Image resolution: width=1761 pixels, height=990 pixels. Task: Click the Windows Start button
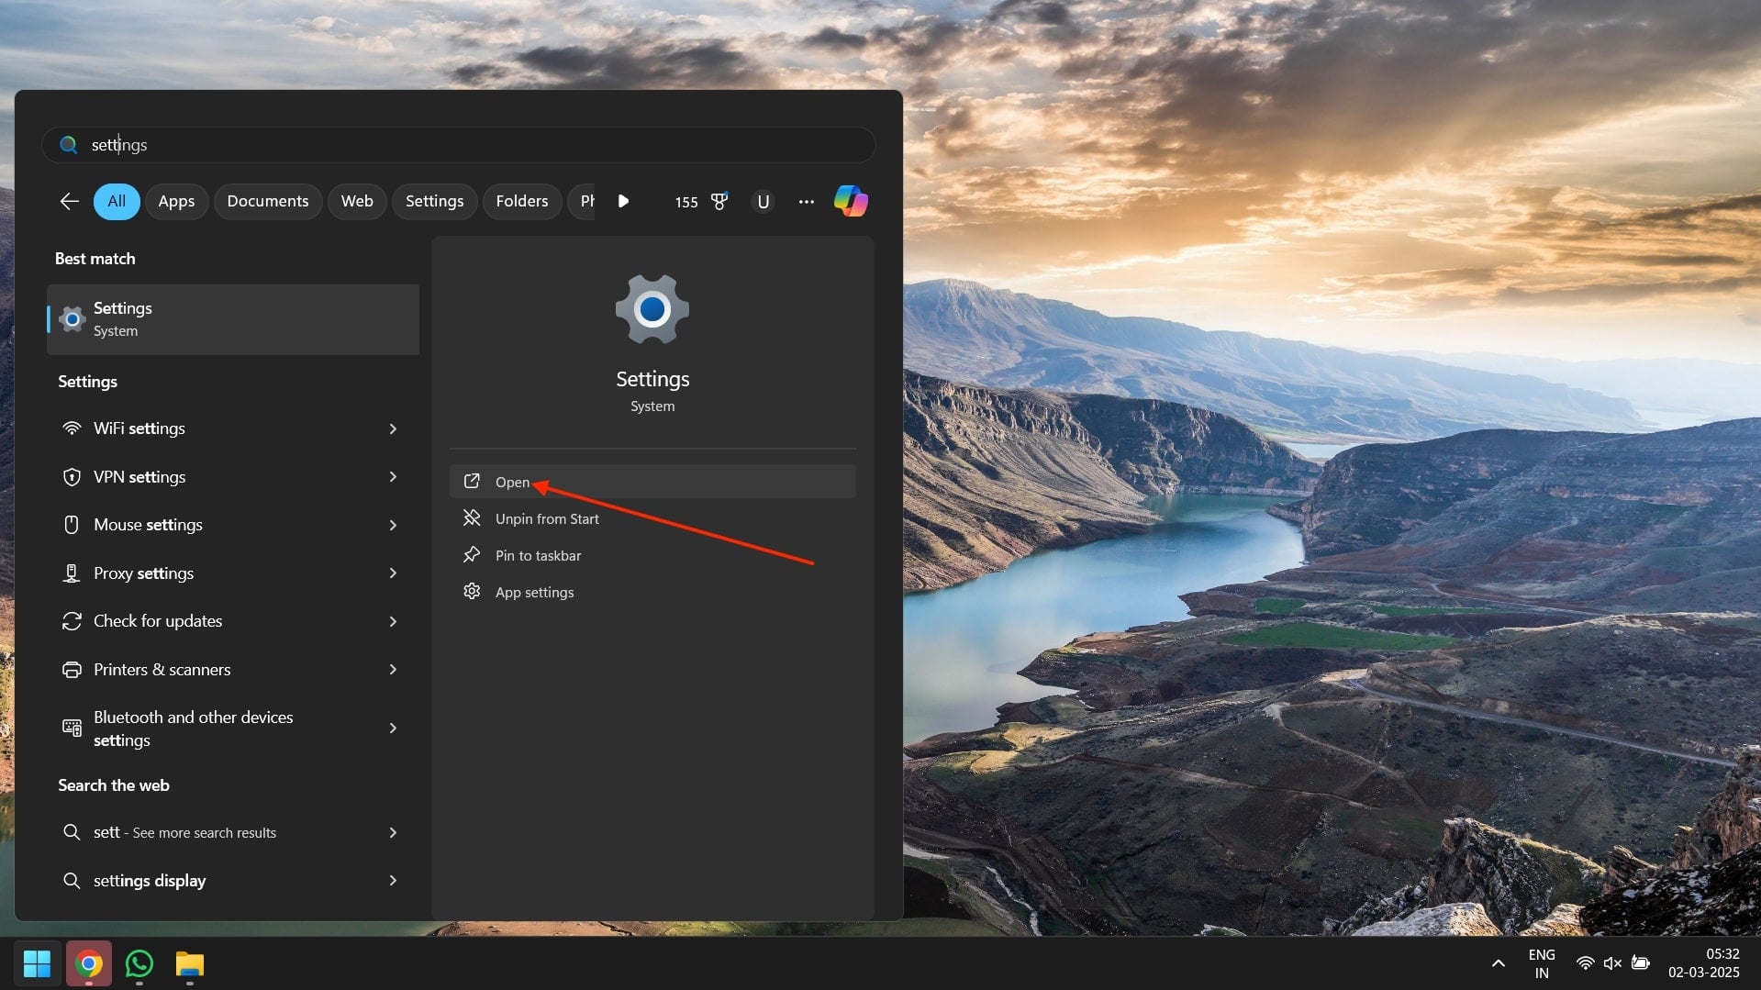[37, 963]
